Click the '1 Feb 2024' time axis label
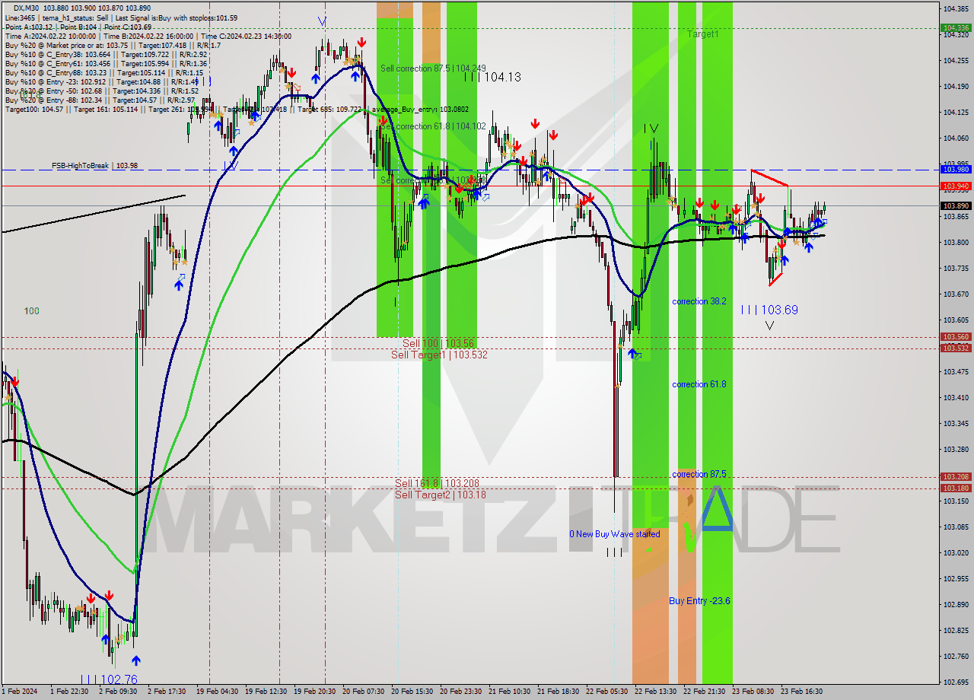Screen dimensions: 974x700 [20, 692]
